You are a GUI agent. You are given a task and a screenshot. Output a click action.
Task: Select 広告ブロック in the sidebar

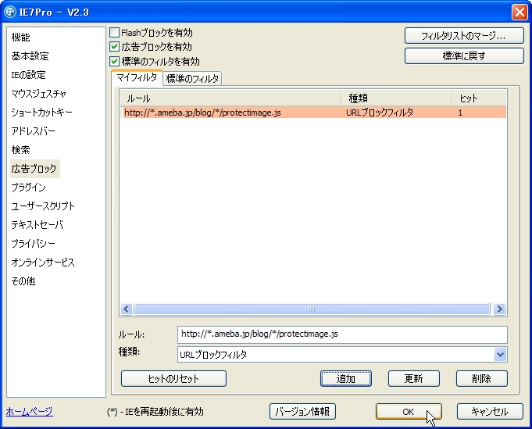pyautogui.click(x=34, y=169)
